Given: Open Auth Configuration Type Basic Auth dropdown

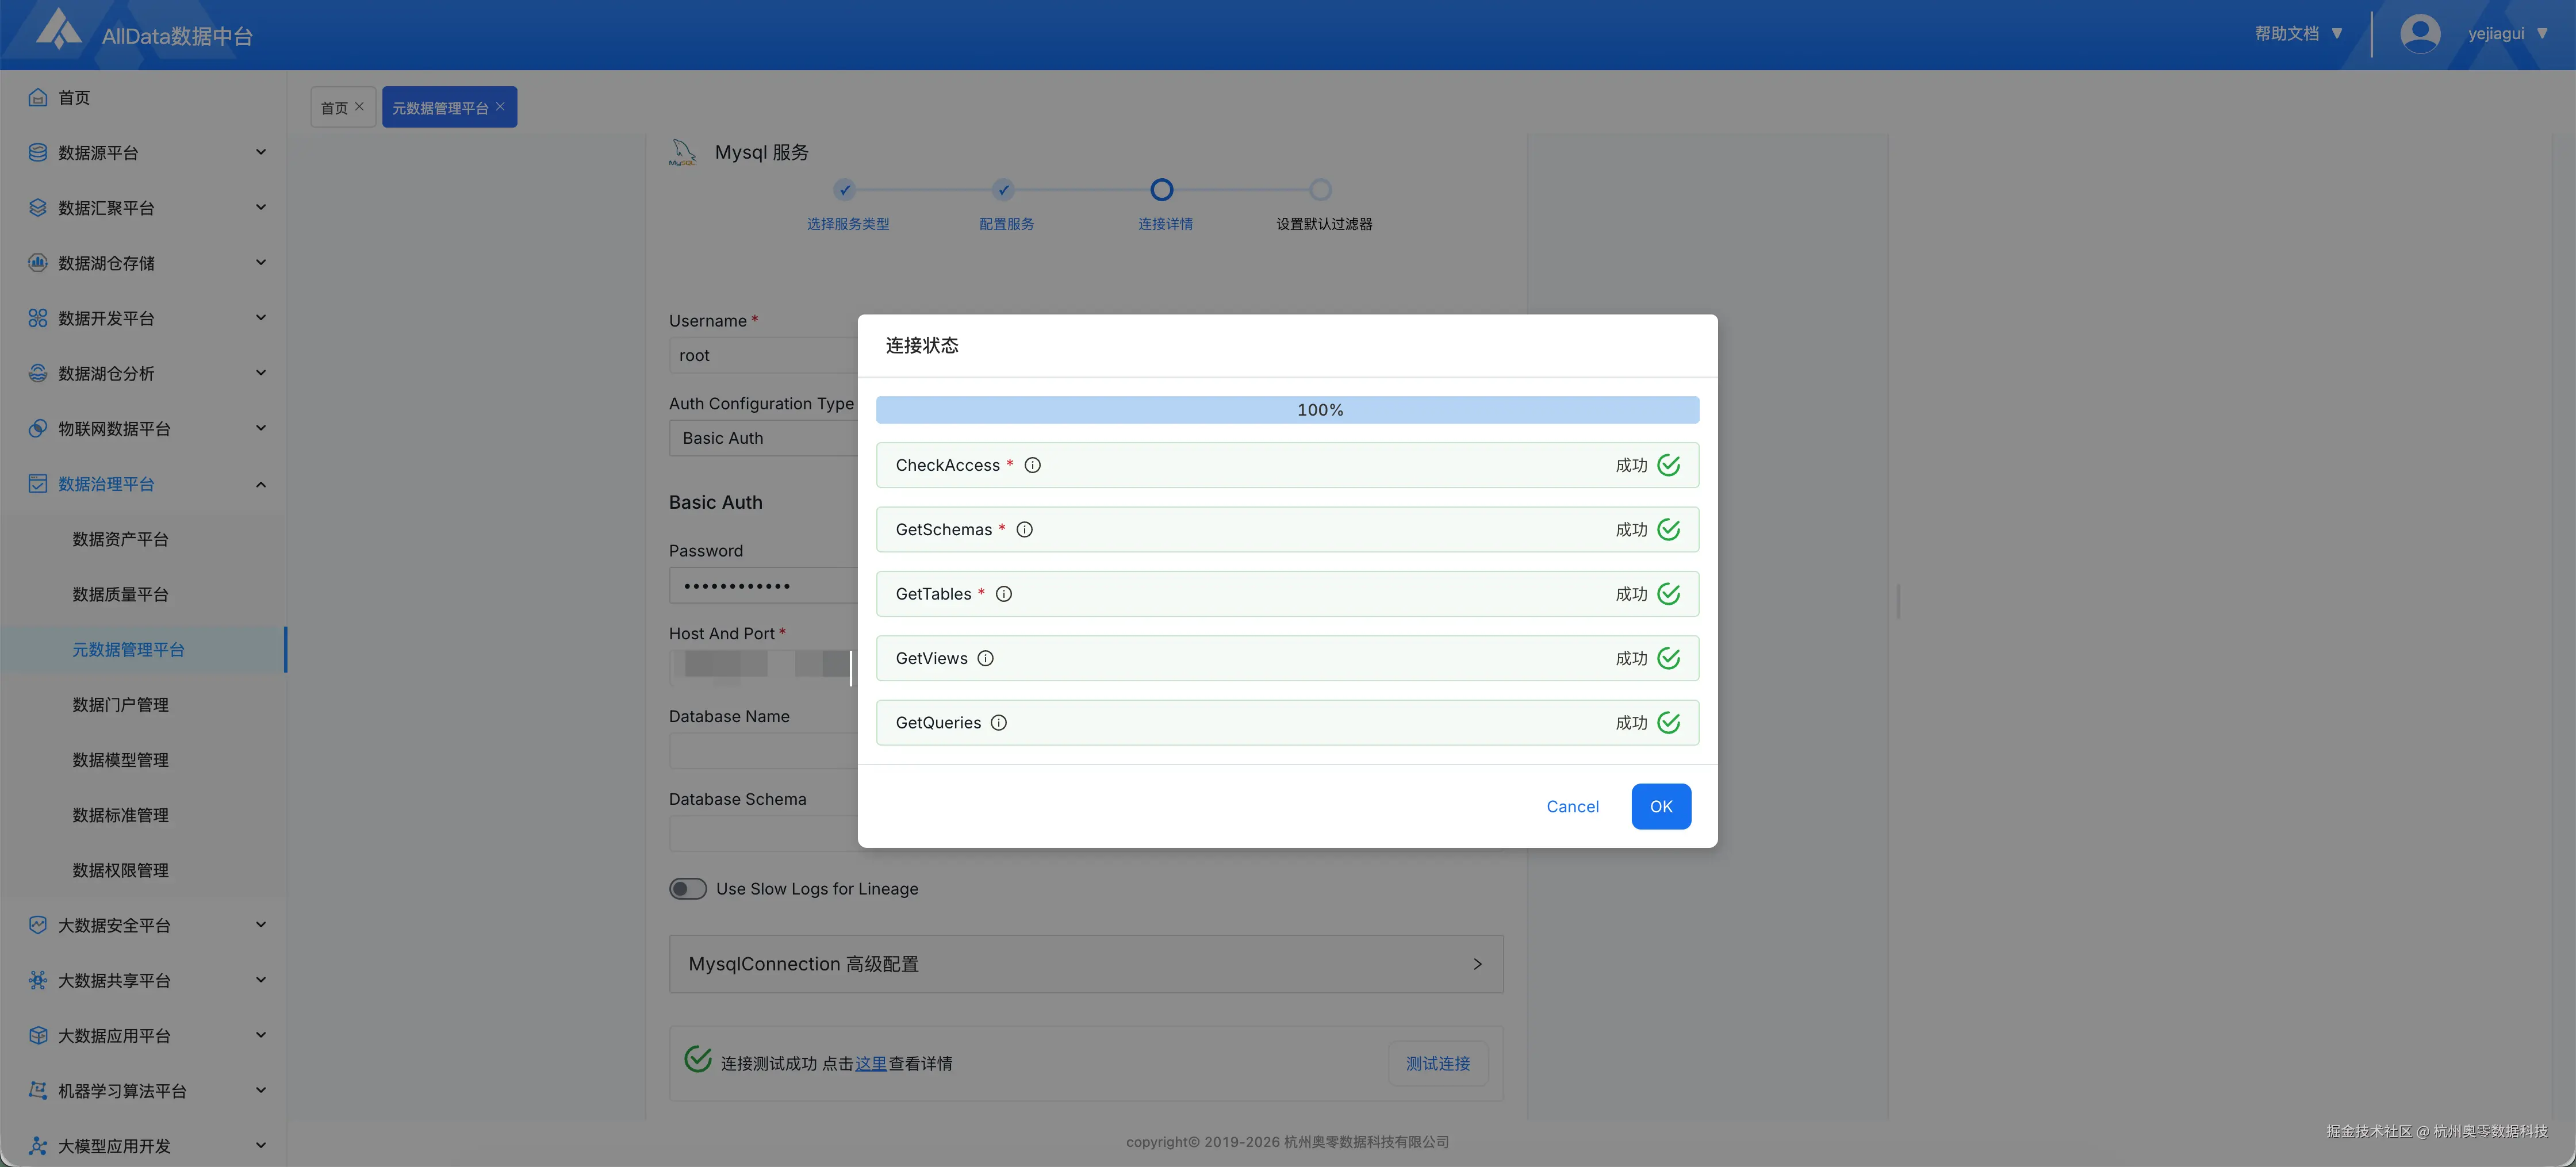Looking at the screenshot, I should tap(763, 438).
